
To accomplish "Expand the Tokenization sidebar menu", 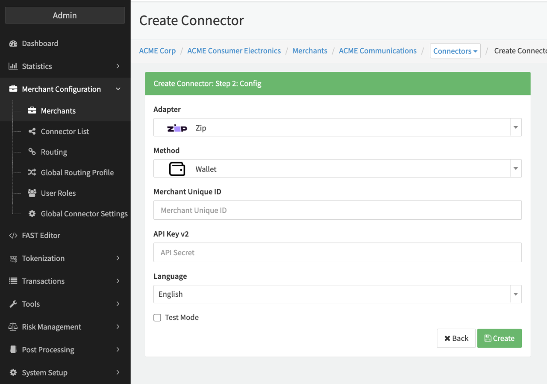I will click(65, 258).
